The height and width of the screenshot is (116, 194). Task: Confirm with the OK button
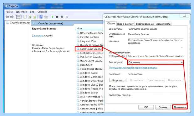(146, 107)
